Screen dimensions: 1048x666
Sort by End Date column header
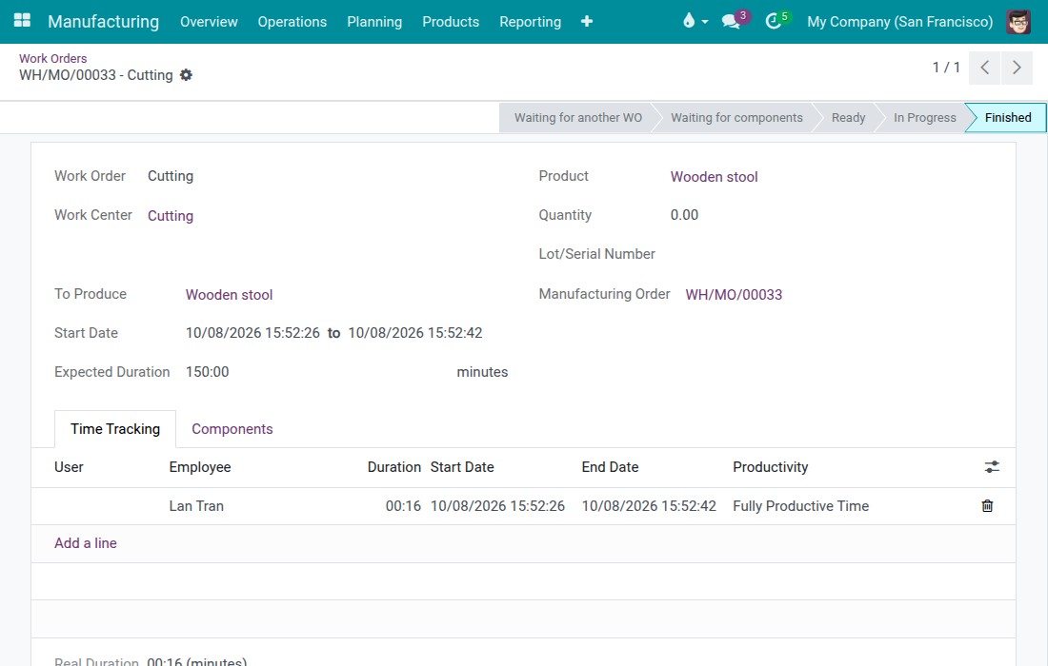pos(610,467)
